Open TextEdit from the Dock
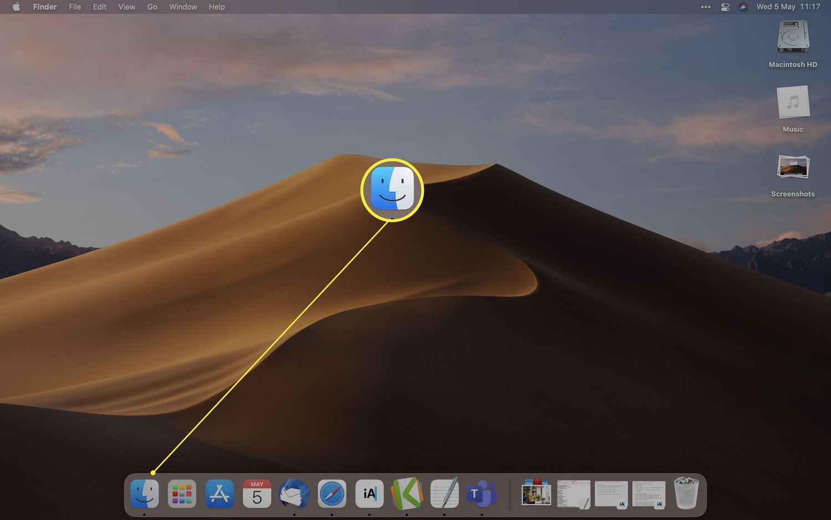The image size is (831, 520). tap(444, 493)
